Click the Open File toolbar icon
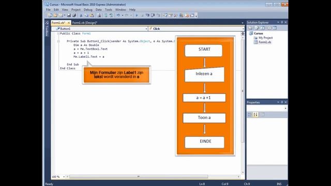This screenshot has height=186, width=331. click(x=55, y=16)
